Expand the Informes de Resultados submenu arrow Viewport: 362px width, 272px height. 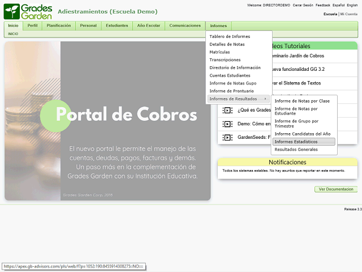click(x=265, y=99)
